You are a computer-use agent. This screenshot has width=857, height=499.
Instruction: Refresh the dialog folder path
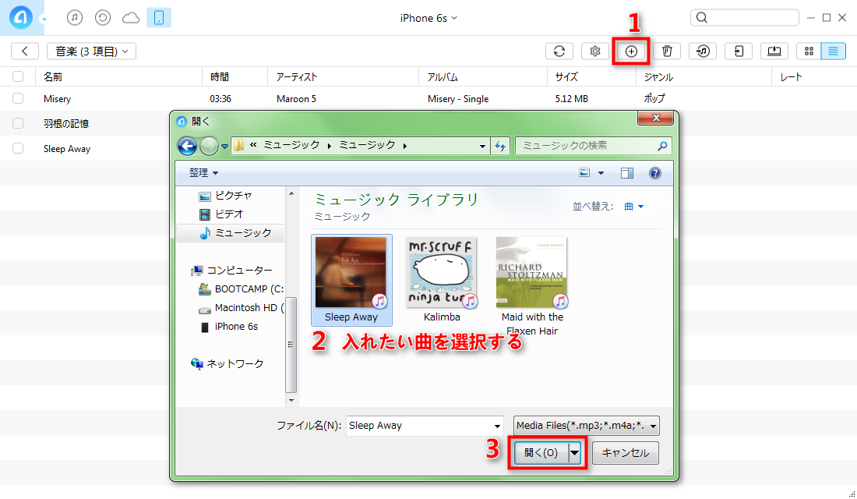coord(500,146)
